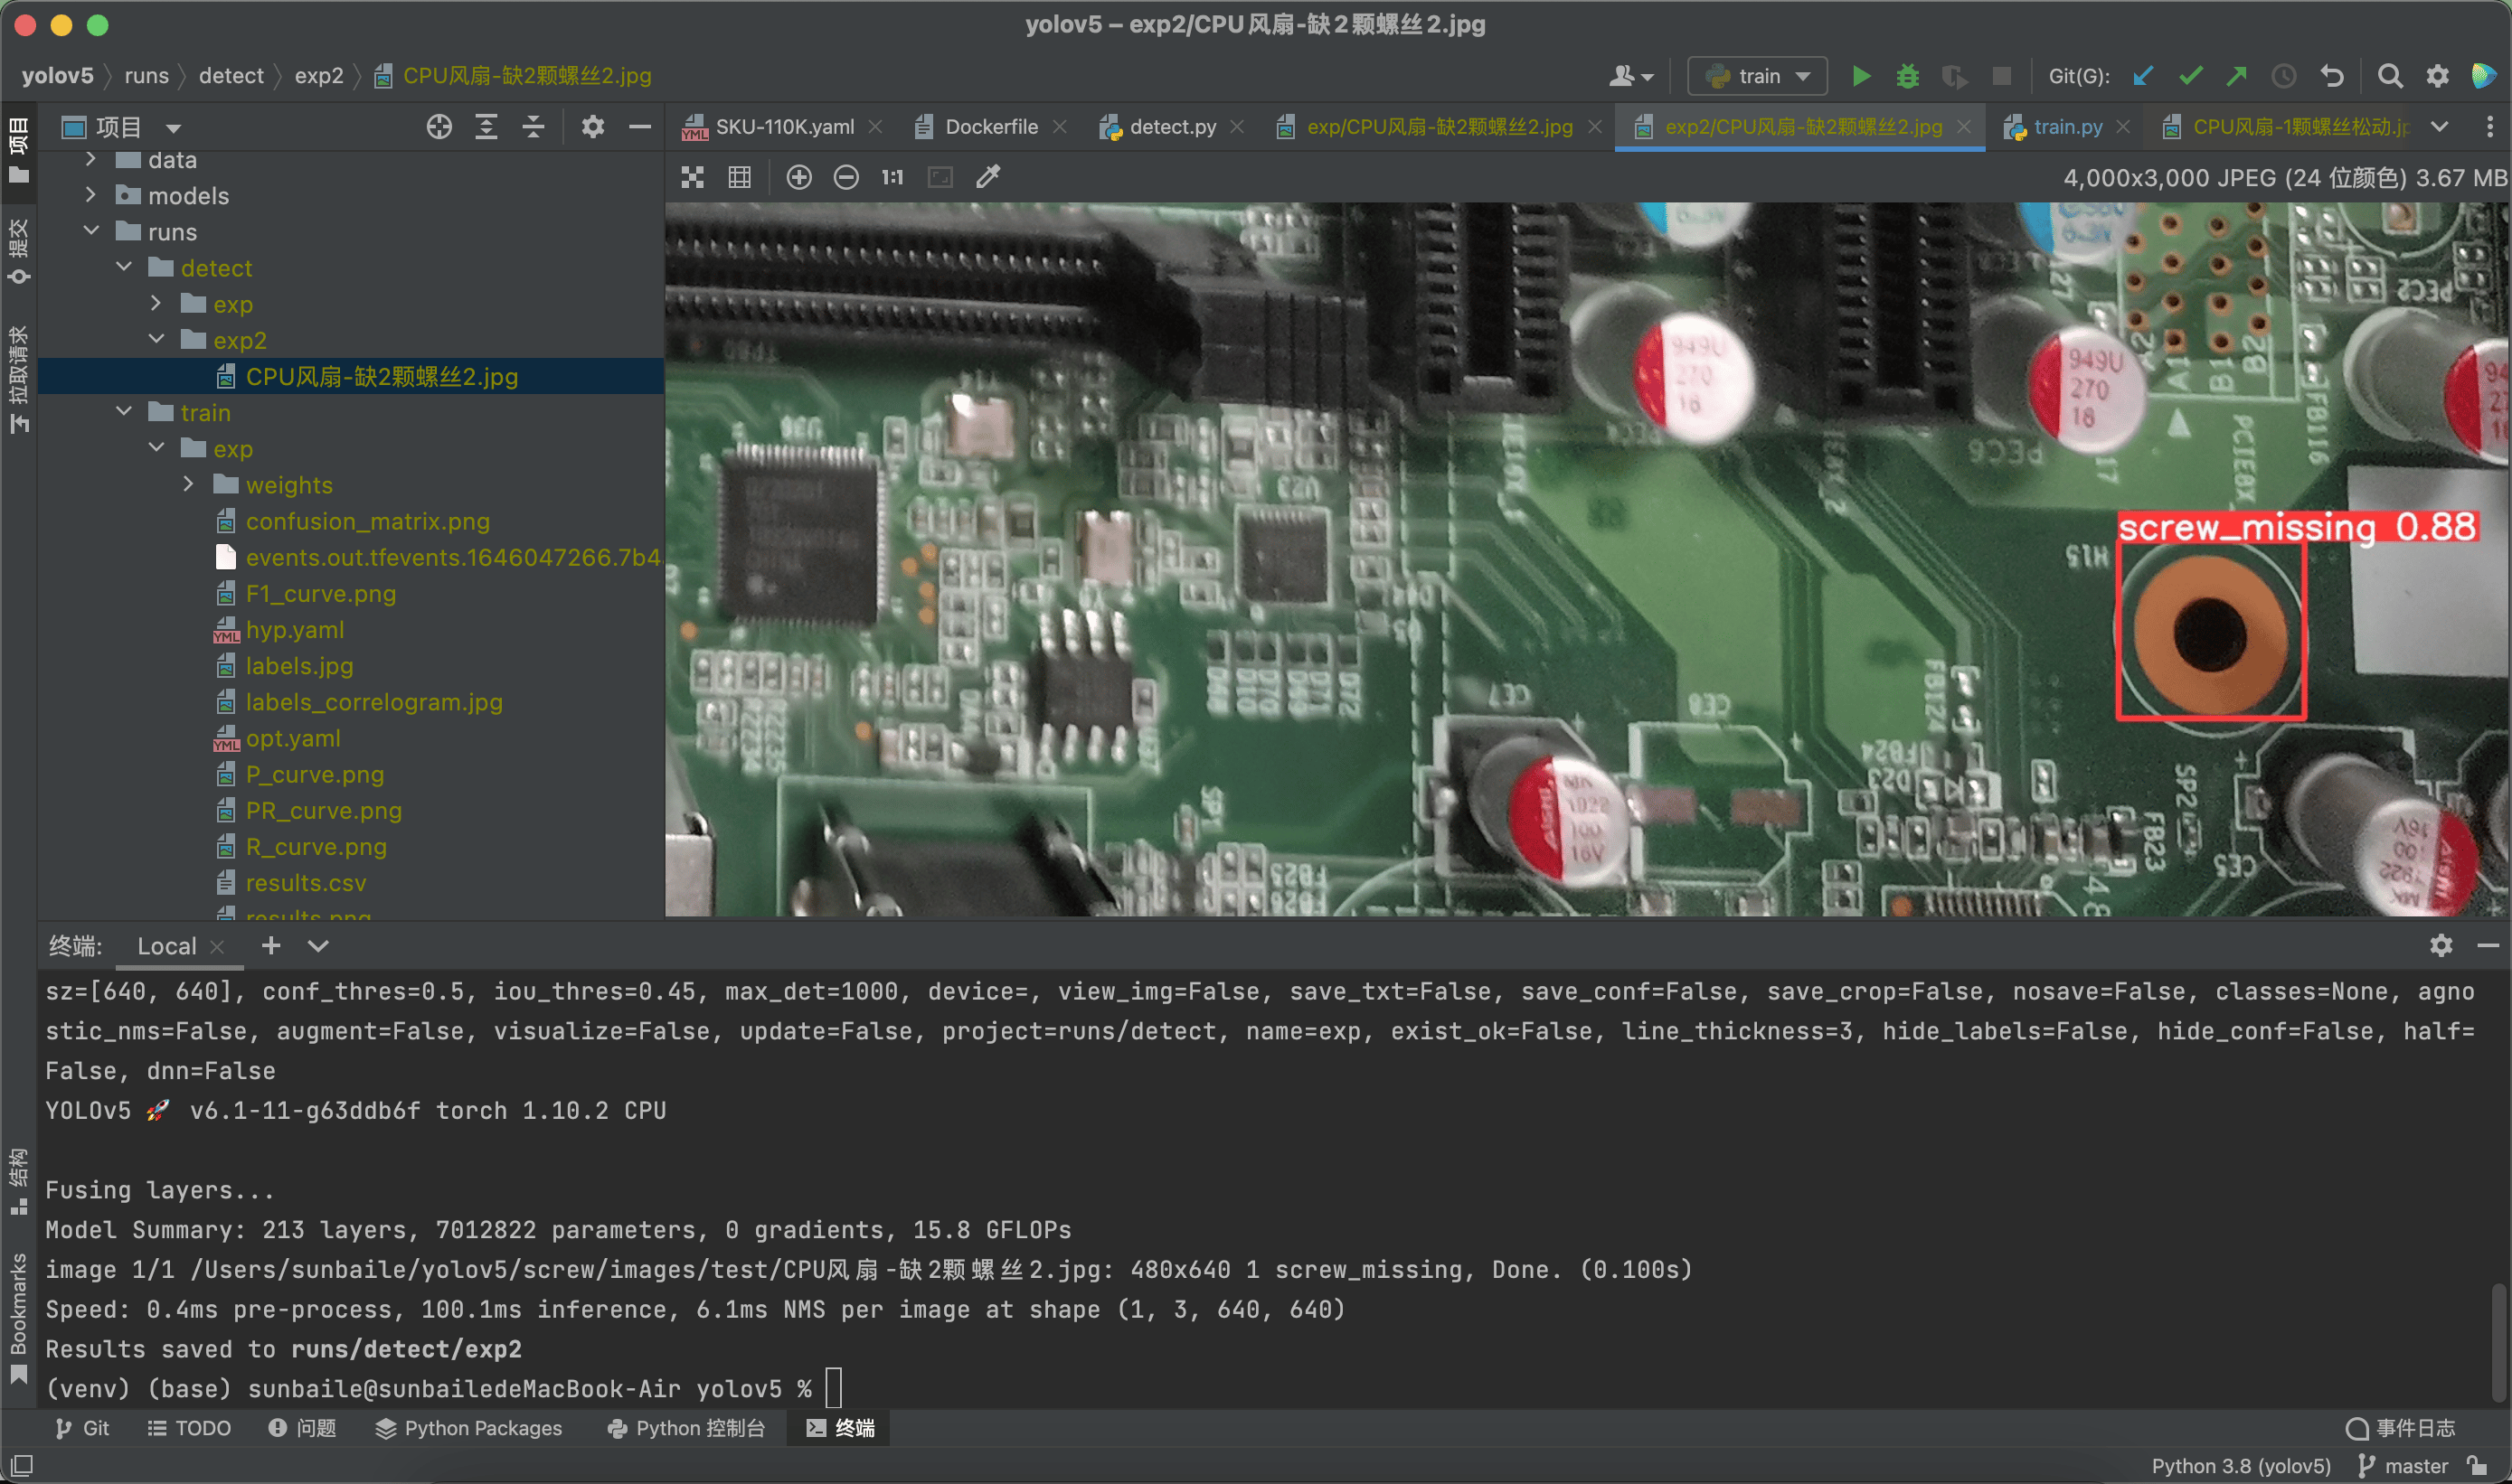Open IDE settings gear in top toolbar
The image size is (2512, 1484).
pyautogui.click(x=2438, y=76)
